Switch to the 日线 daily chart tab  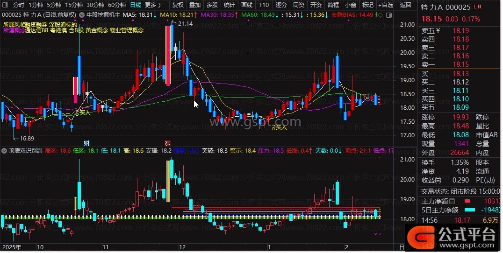(x=136, y=5)
